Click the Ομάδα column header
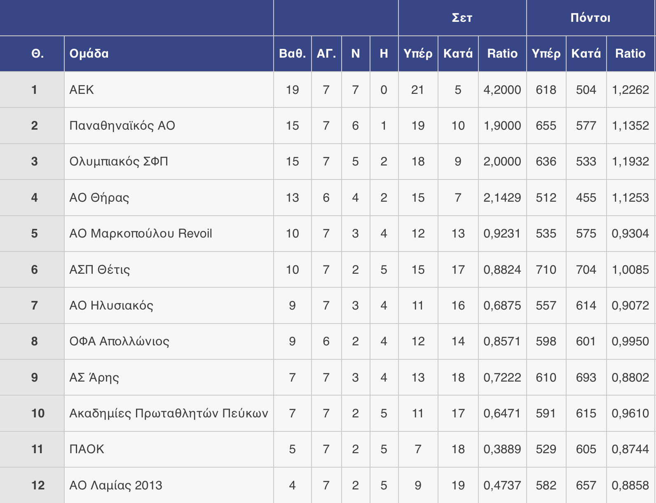The height and width of the screenshot is (503, 656). [89, 54]
